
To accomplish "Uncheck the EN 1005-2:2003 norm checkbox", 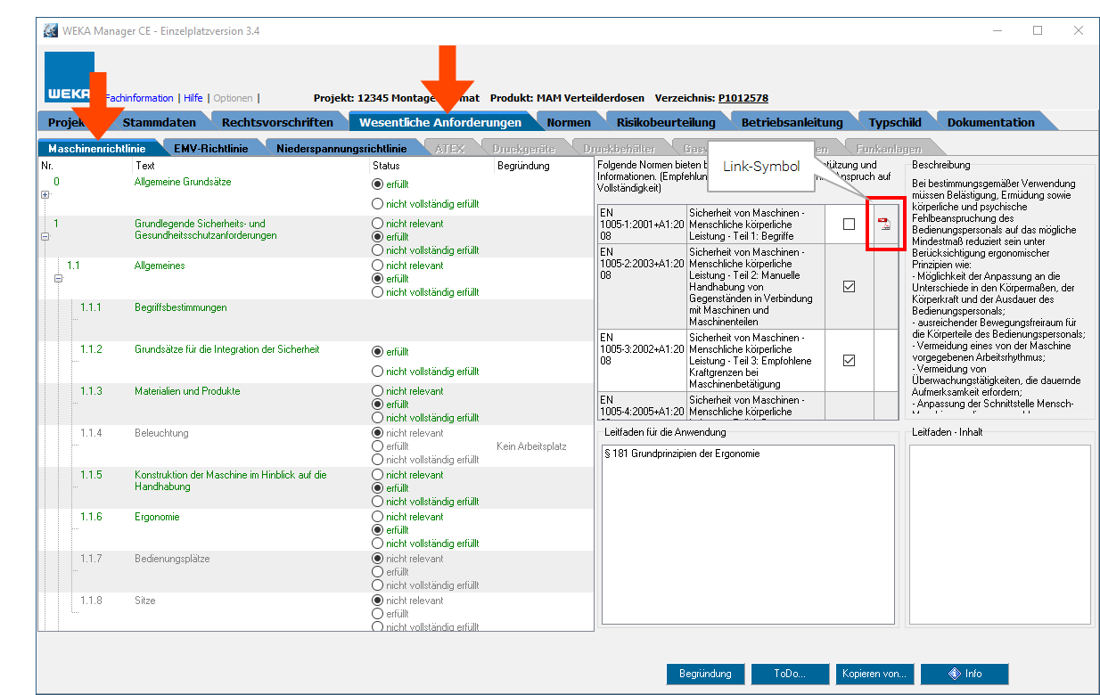I will [x=849, y=287].
